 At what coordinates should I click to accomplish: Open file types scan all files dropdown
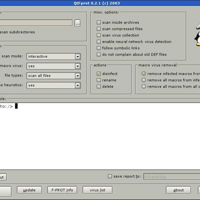53,75
